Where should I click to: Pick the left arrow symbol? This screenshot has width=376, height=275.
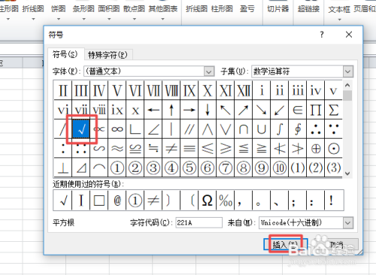coord(153,110)
